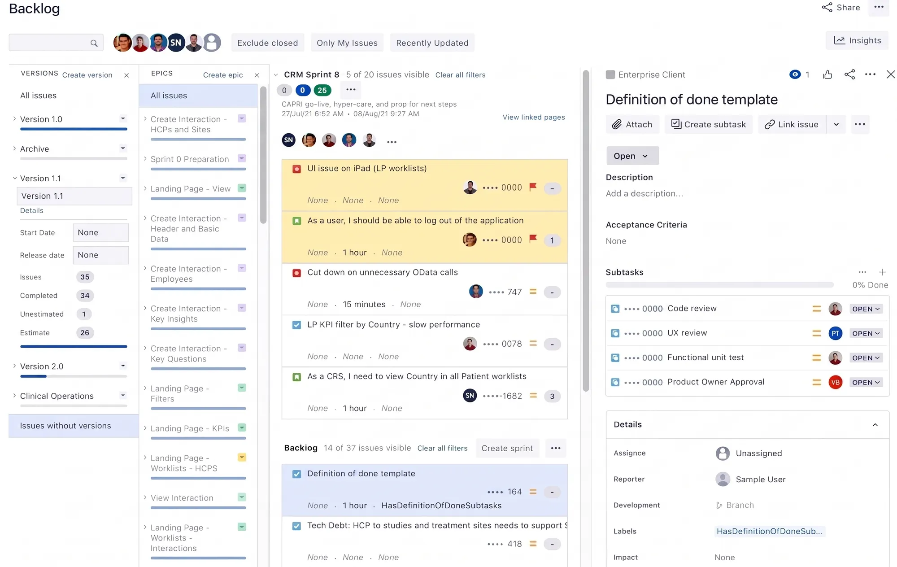Click the red flag on logout story
Screen dimensions: 897x567
point(533,239)
